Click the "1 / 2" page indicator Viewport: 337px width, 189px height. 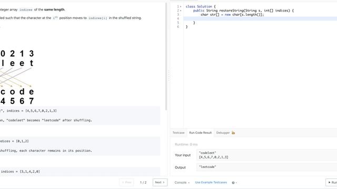[143, 183]
